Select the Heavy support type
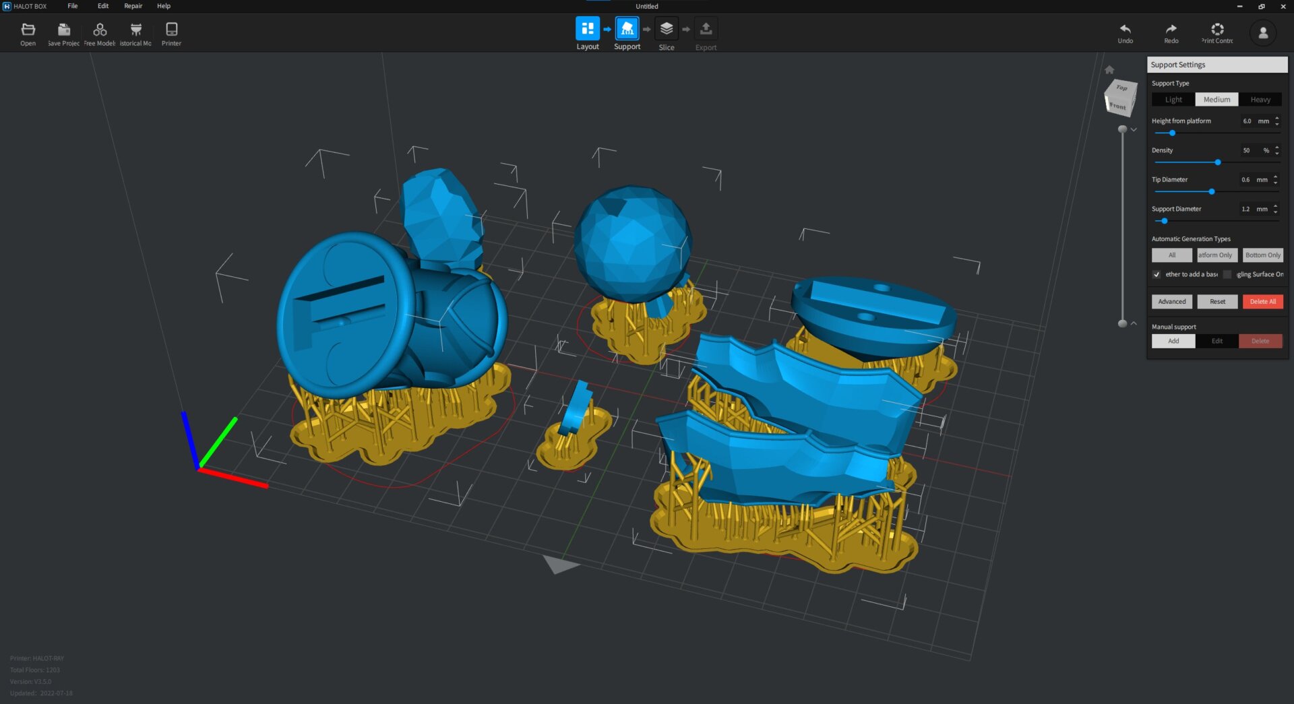This screenshot has height=704, width=1294. coord(1260,100)
